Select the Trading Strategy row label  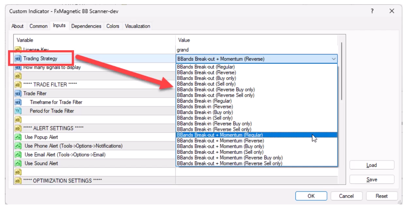[40, 59]
